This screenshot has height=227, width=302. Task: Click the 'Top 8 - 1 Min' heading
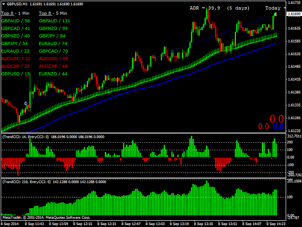[15, 13]
